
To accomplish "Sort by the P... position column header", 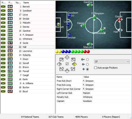I will point(11,3).
